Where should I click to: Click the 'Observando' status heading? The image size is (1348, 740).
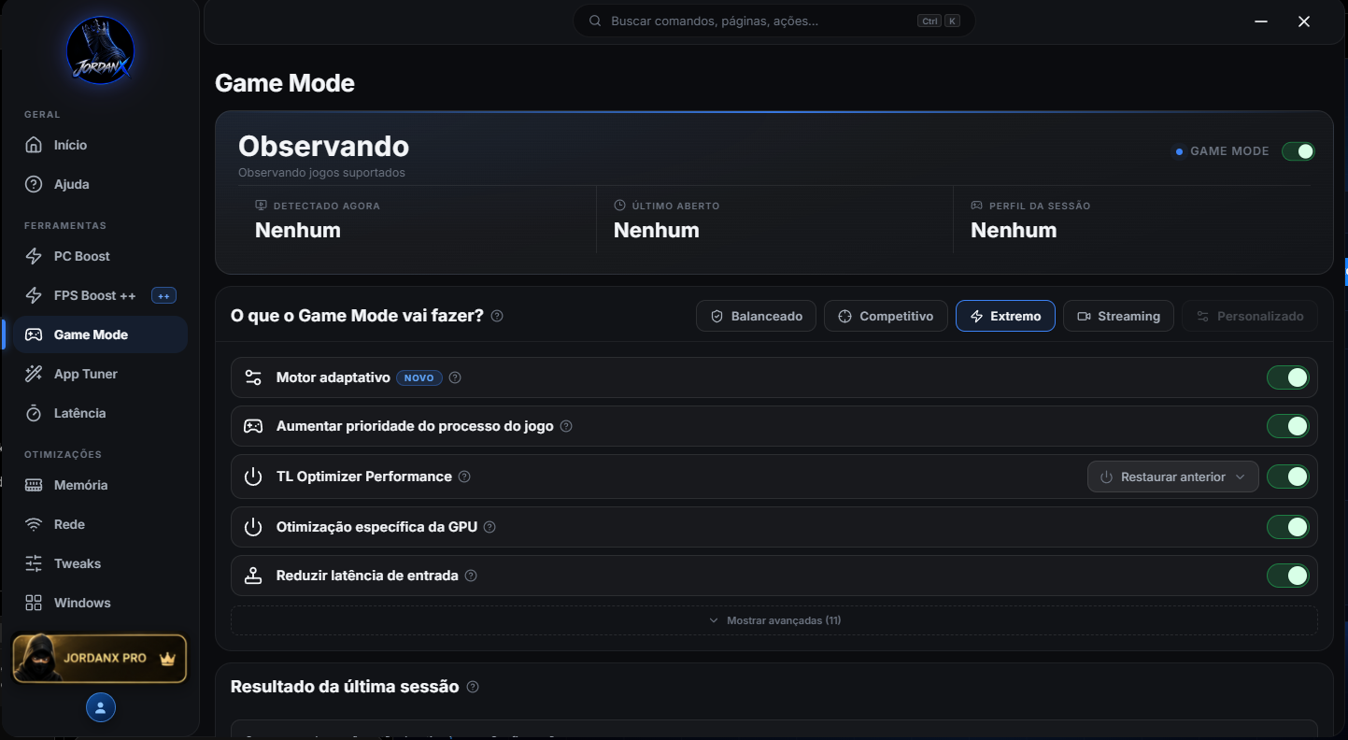pos(323,147)
